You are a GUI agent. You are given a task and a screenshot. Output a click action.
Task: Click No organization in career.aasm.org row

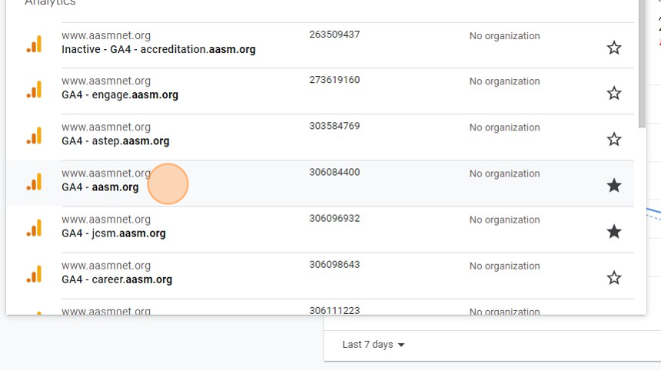(505, 266)
